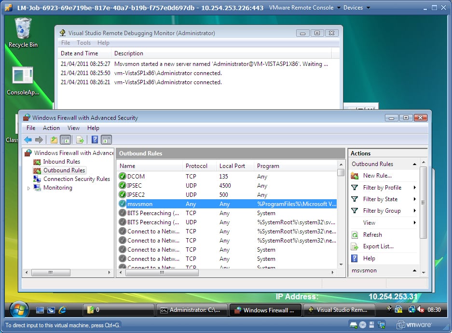The width and height of the screenshot is (452, 333).
Task: Sort rules by Protocol column header
Action: coord(199,166)
